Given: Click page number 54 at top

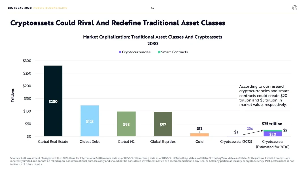Looking at the screenshot, I should [152, 8].
